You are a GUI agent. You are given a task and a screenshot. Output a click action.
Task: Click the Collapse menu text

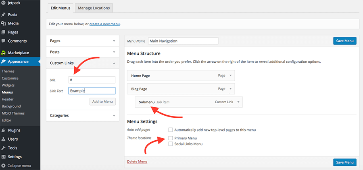[x=19, y=166]
